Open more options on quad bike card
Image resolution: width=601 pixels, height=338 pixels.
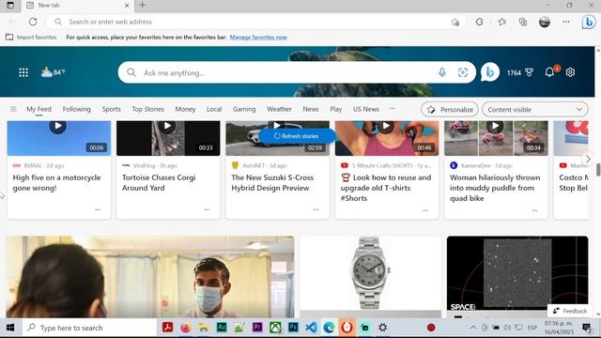pyautogui.click(x=534, y=210)
